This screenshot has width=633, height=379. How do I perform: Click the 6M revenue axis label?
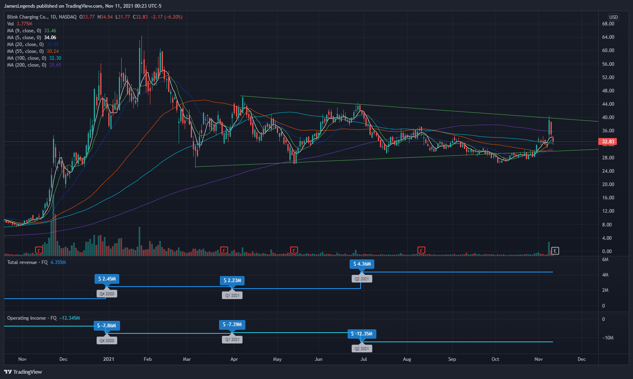pos(605,260)
